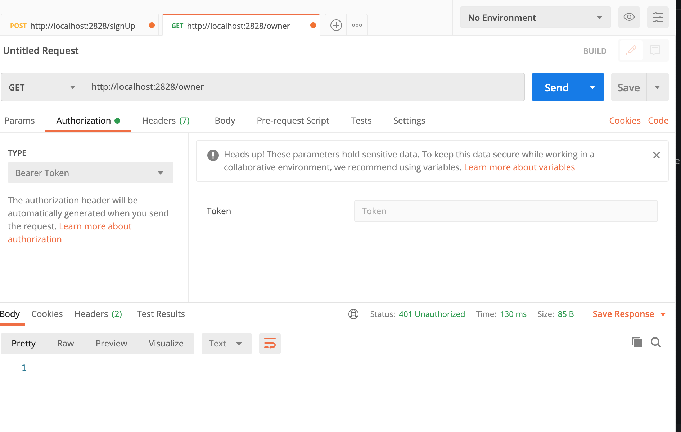Switch to the request Headers (7) tab
The height and width of the screenshot is (432, 681).
166,121
